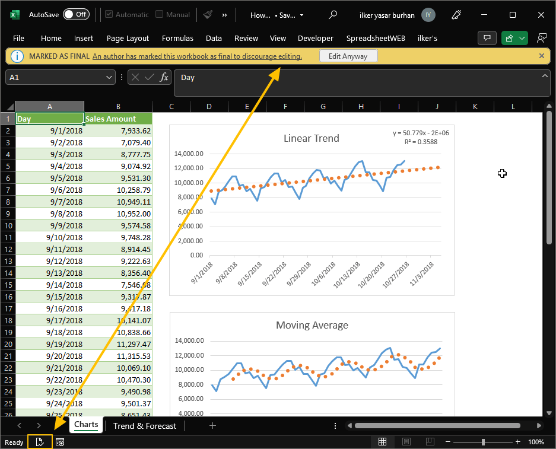Click the pen and sparkle coming soon icon
556x449 pixels.
click(x=456, y=15)
